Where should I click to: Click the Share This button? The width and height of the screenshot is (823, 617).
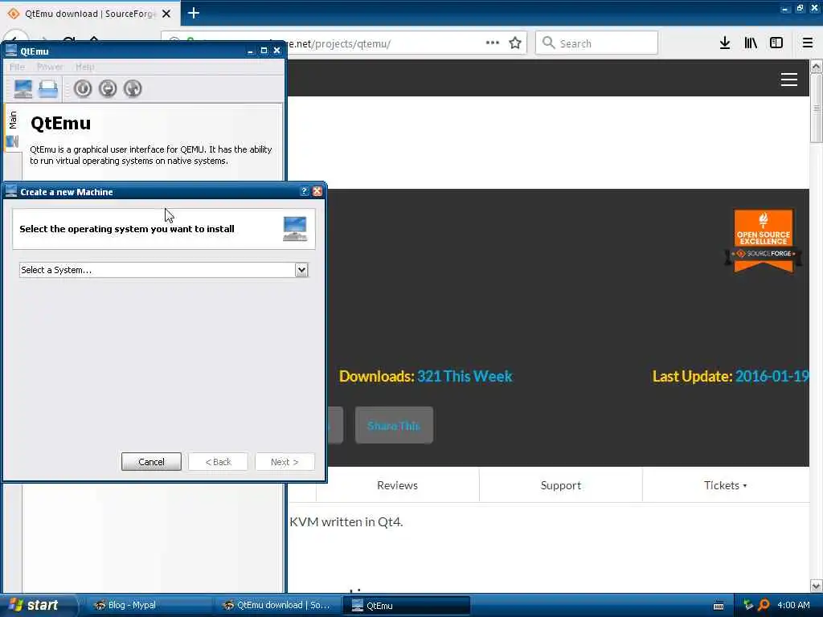[394, 426]
